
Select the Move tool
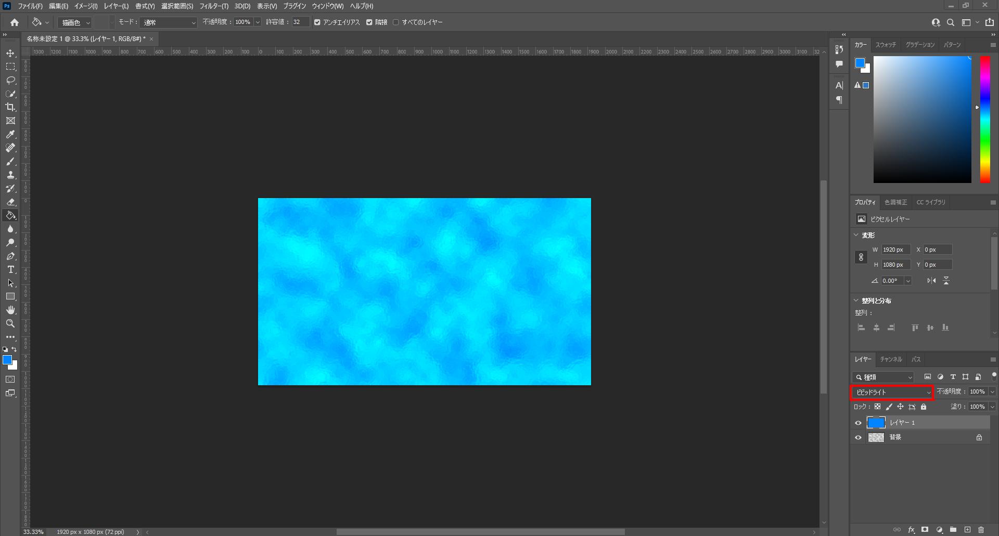(10, 54)
